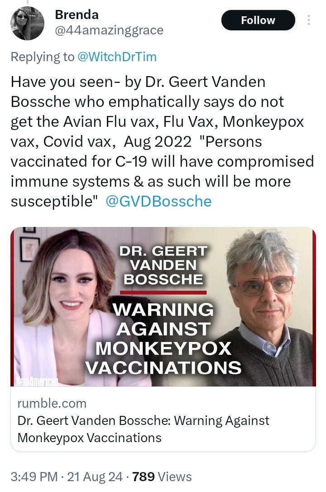This screenshot has width=326, height=492.
Task: Click the 'Replying to' label
Action: [x=43, y=57]
